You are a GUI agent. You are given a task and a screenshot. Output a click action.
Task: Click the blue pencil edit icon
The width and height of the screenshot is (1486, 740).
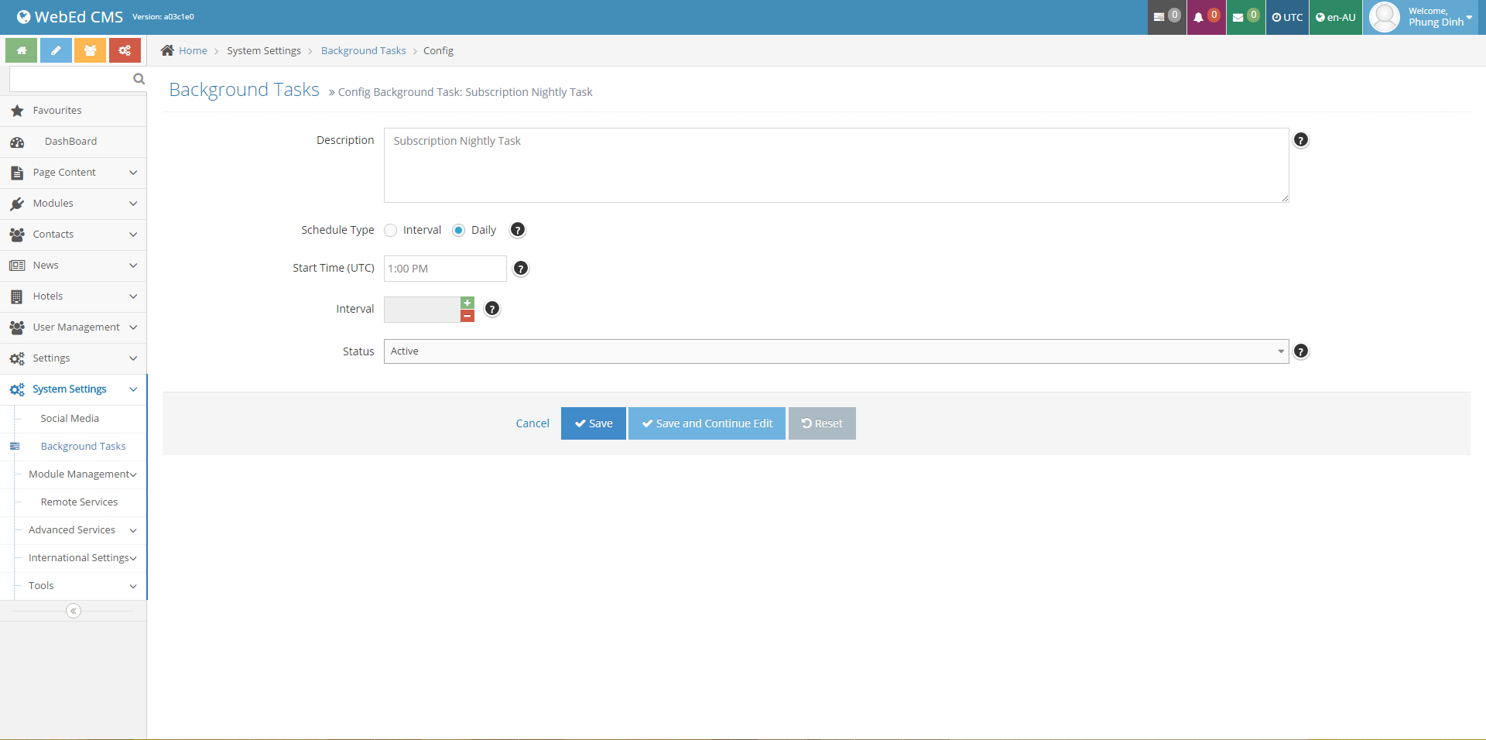(56, 50)
